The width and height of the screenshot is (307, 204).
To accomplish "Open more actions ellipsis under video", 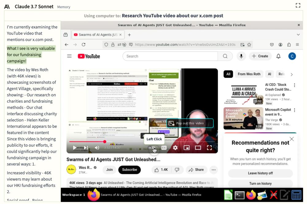I will 214,170.
